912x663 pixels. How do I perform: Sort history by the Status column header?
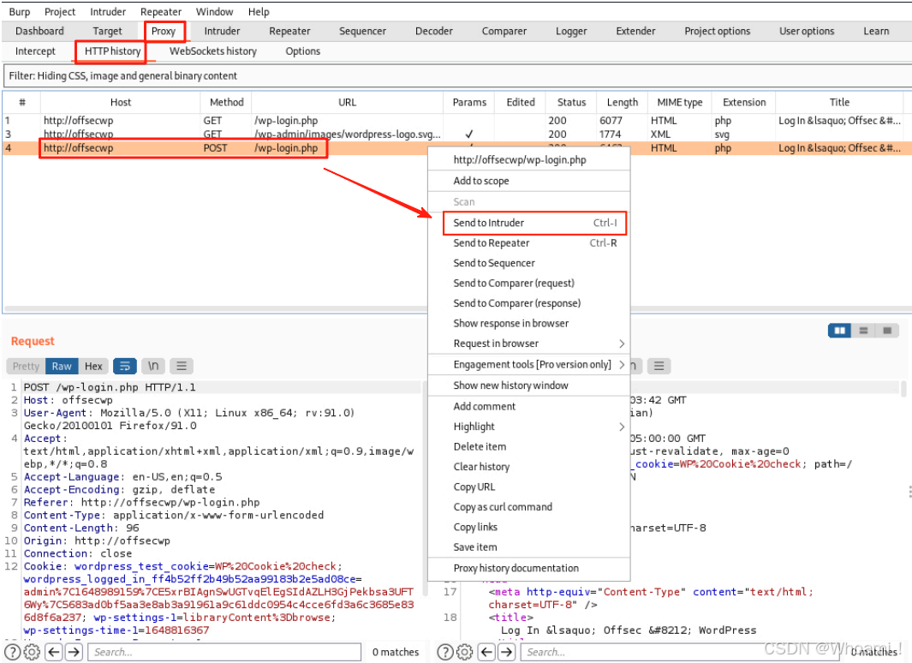tap(571, 102)
